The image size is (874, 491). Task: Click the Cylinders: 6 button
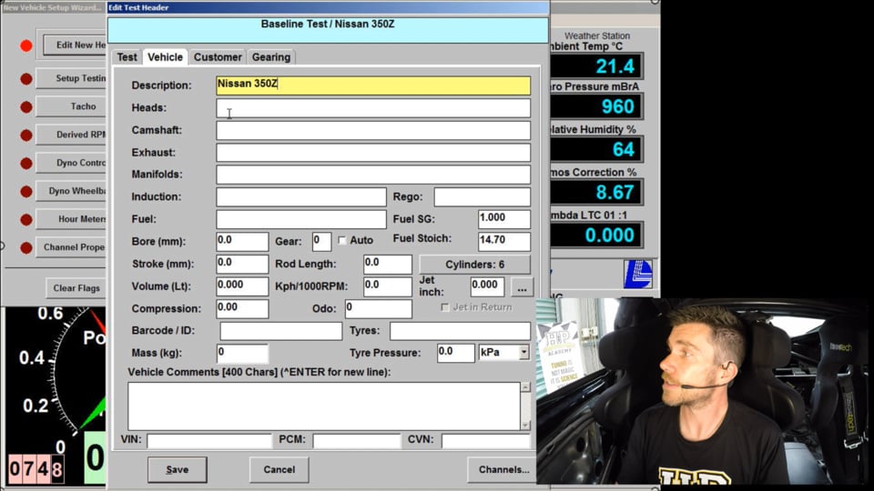click(x=474, y=265)
